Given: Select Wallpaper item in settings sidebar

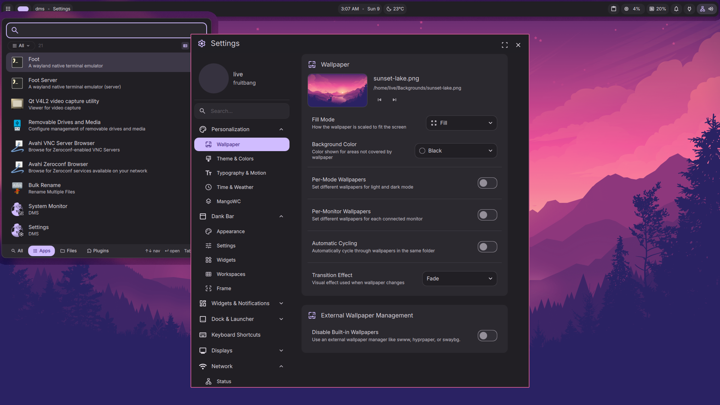Looking at the screenshot, I should pos(242,144).
